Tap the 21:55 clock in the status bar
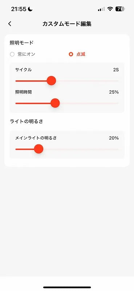This screenshot has height=291, width=134. click(x=19, y=9)
